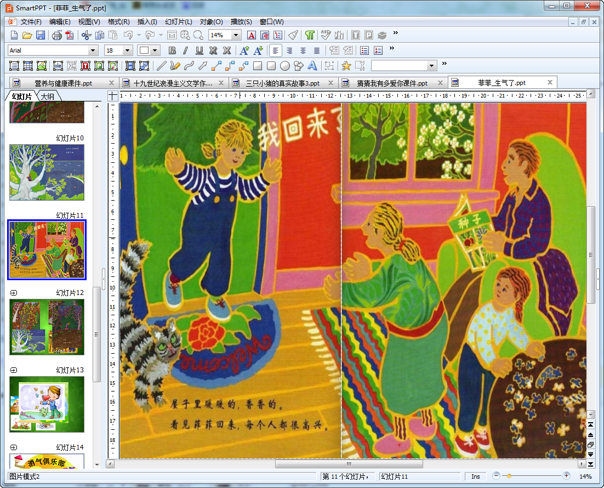Insert a table frame
Image resolution: width=604 pixels, height=488 pixels.
(x=28, y=66)
